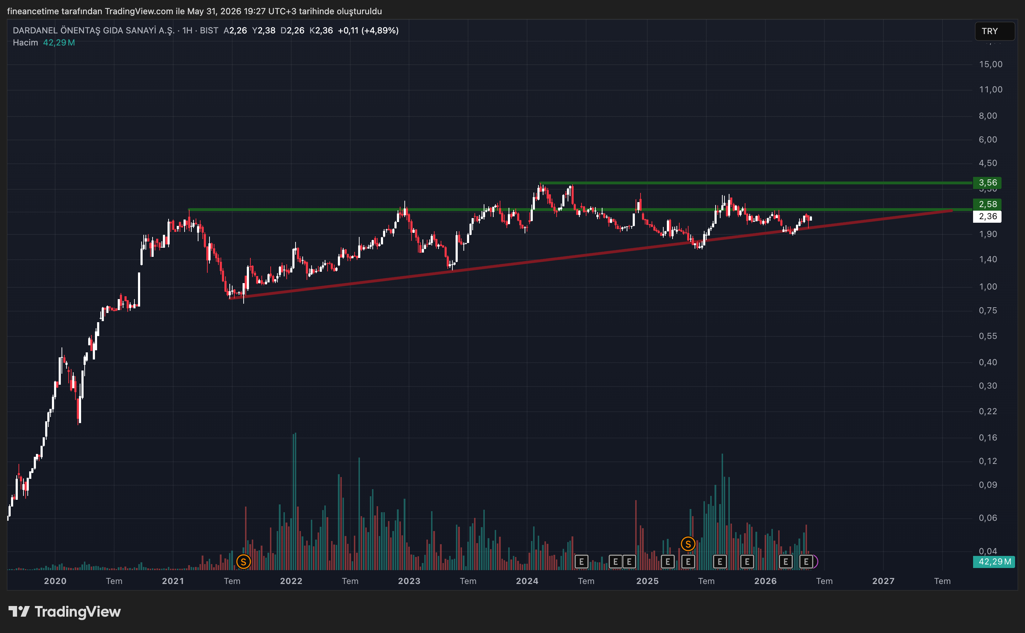Click the last earnings E marker in 2026
The height and width of the screenshot is (633, 1025).
pos(806,561)
